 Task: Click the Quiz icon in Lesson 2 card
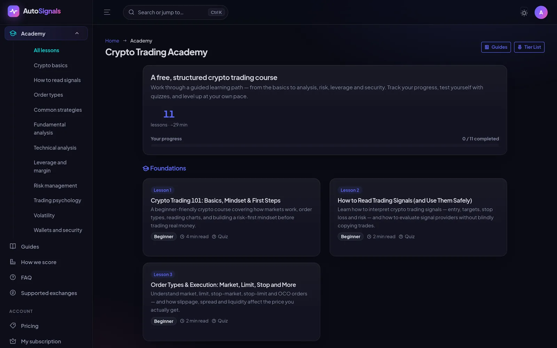point(401,237)
